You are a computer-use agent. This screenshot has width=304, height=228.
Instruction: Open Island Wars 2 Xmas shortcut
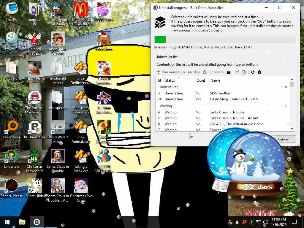(58, 132)
